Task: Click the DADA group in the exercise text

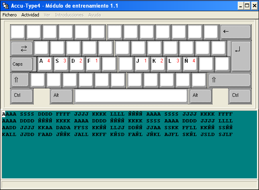Action: click(63, 128)
